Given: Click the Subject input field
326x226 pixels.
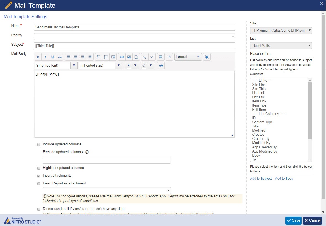Looking at the screenshot, I should [134, 46].
